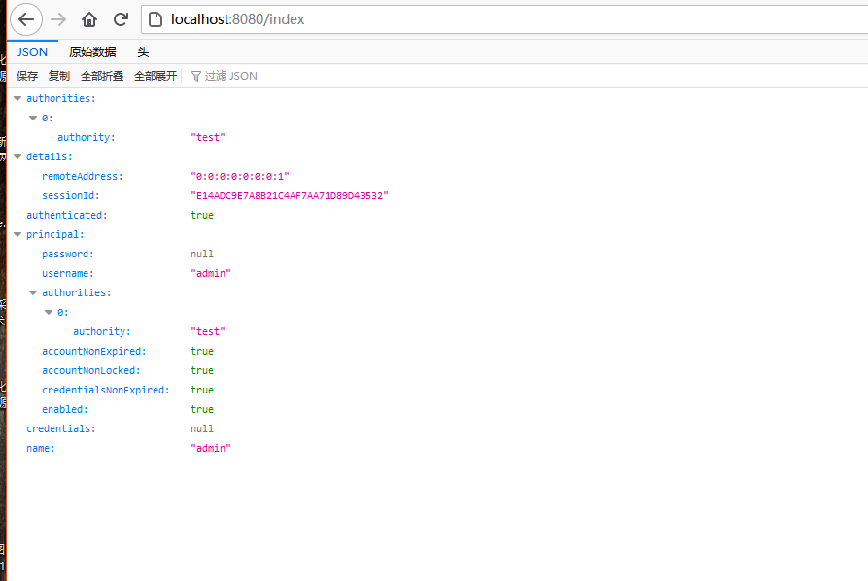Open the 原始数据 raw data tab
Screen dimensions: 868x581
pyautogui.click(x=92, y=52)
